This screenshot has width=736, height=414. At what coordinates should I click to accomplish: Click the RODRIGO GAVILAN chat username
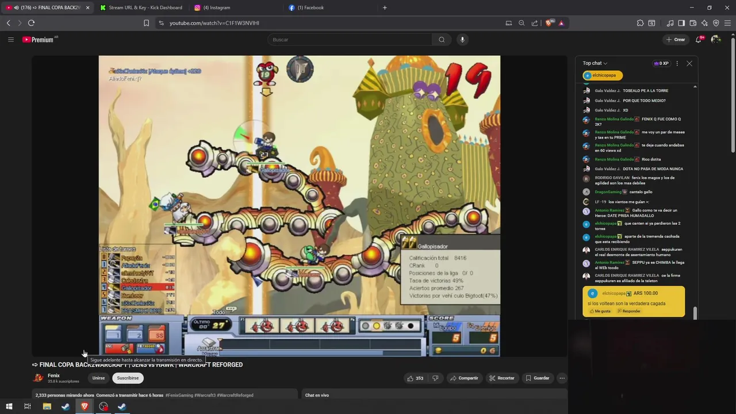pyautogui.click(x=612, y=178)
